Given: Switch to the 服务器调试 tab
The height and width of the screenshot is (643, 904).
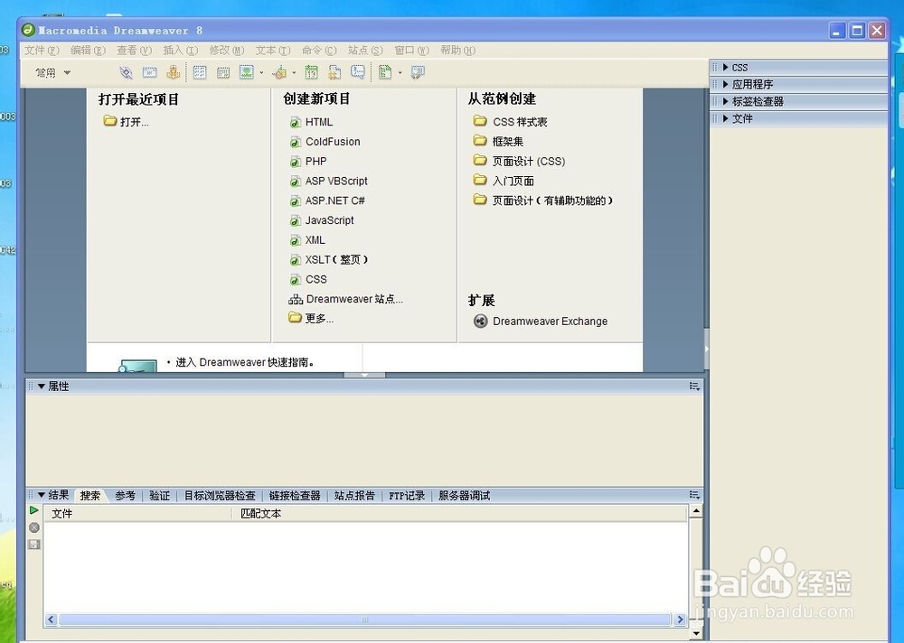Looking at the screenshot, I should [x=464, y=496].
